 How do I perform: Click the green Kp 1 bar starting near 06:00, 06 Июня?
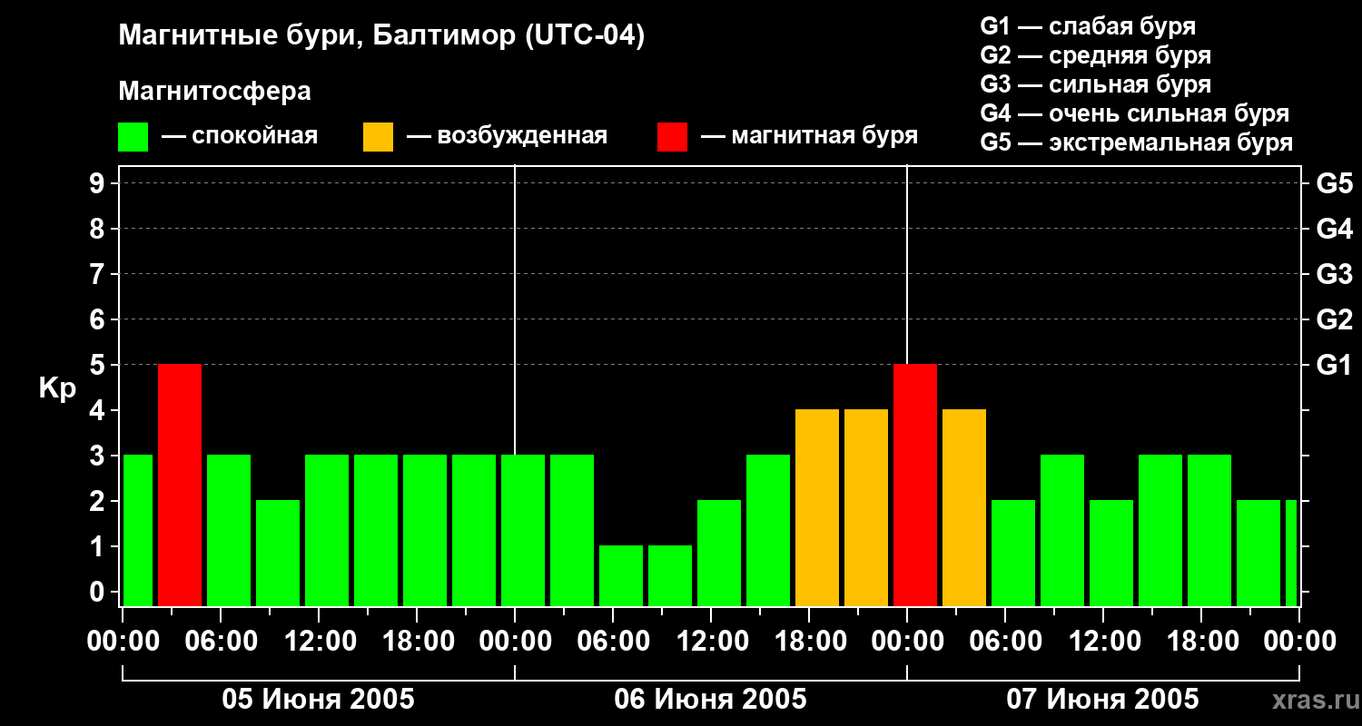point(621,576)
